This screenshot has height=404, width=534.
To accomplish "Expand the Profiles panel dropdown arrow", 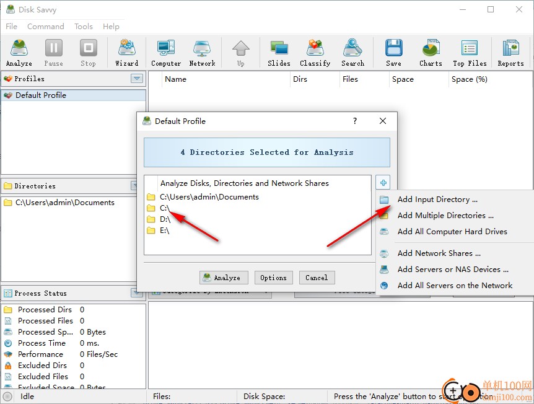I will (x=136, y=79).
